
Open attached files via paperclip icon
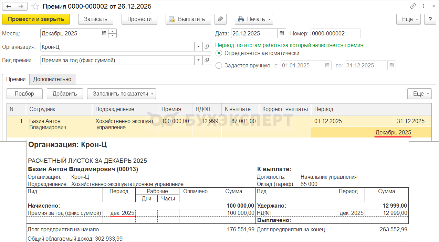point(220,19)
